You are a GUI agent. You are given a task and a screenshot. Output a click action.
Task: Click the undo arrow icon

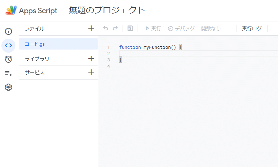click(x=106, y=28)
